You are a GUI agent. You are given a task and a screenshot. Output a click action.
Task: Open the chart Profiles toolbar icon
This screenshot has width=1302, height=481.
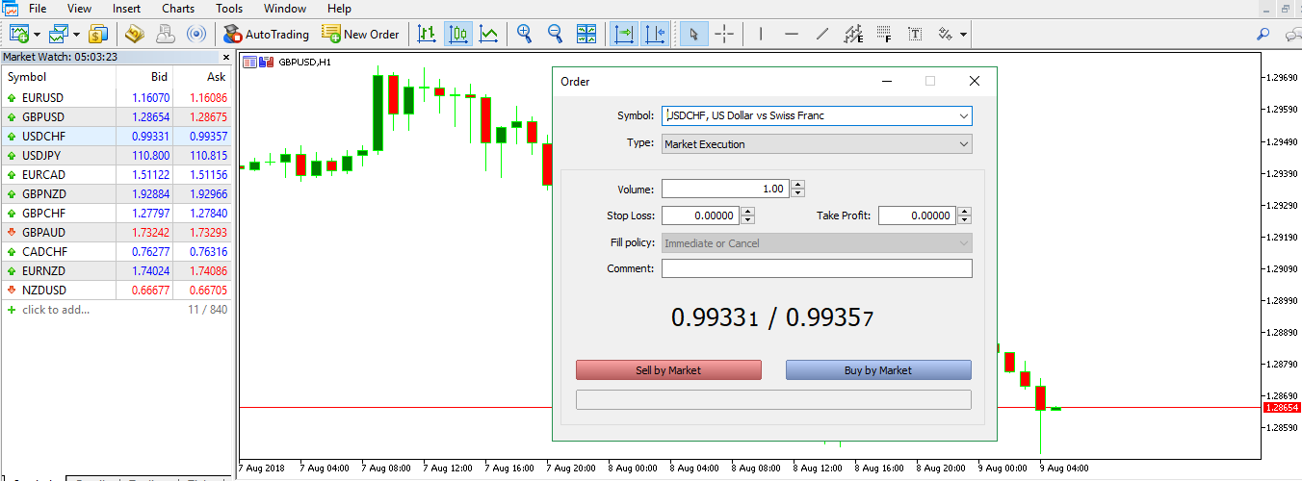[59, 34]
